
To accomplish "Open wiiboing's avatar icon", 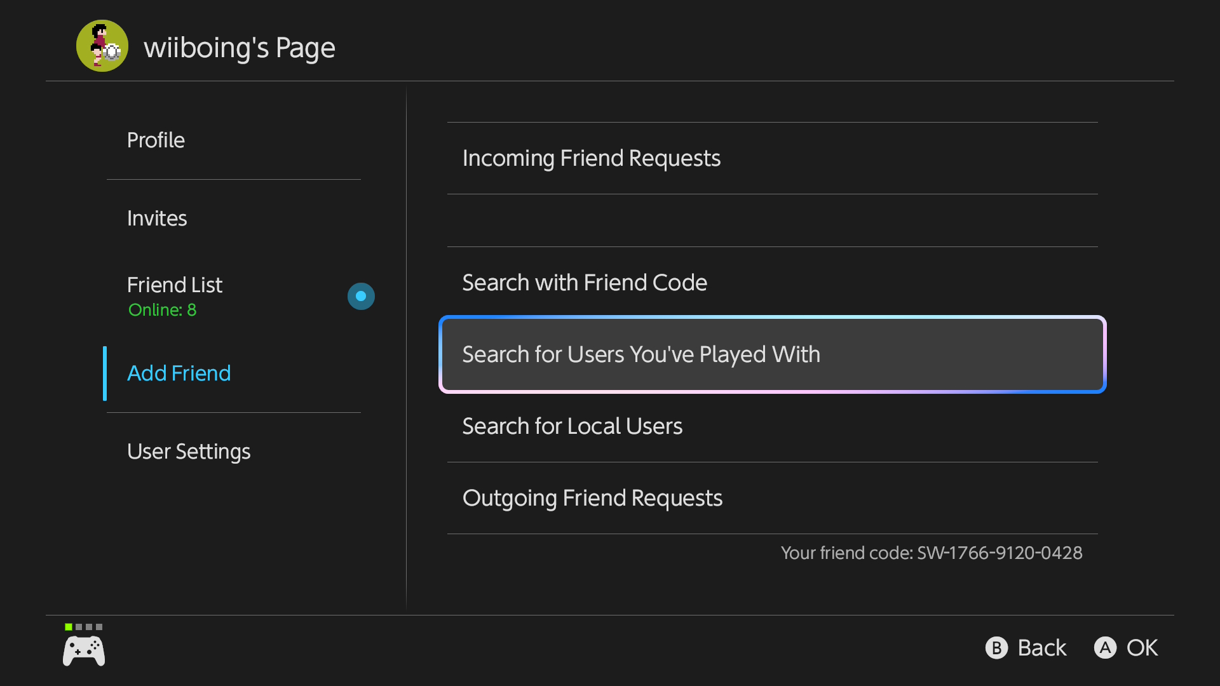I will tap(102, 46).
